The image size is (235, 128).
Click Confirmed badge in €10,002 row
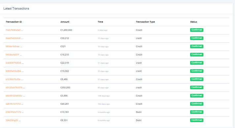197,71
